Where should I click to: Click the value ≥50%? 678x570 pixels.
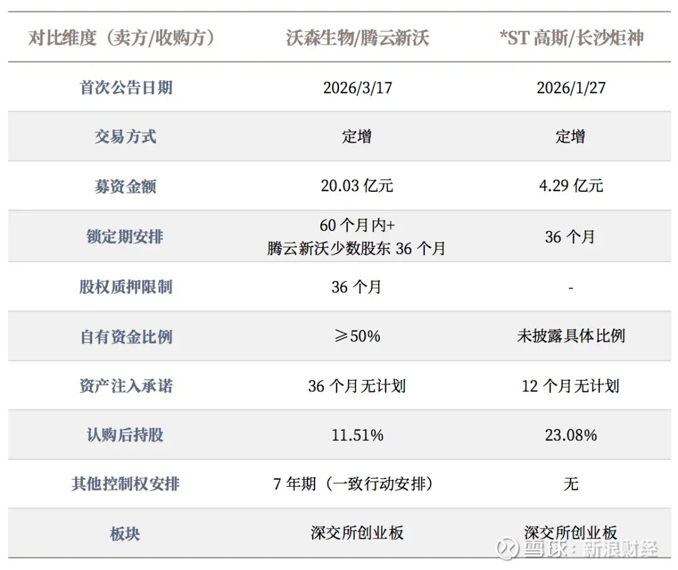[x=357, y=336]
